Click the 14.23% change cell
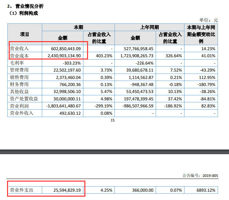Viewport: 229px width, 200px height. (x=208, y=49)
